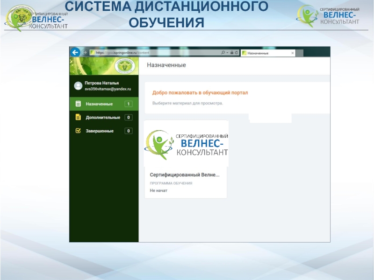This screenshot has width=374, height=280.
Task: Open the course title Сертифицированный Велне...
Action: pos(185,175)
